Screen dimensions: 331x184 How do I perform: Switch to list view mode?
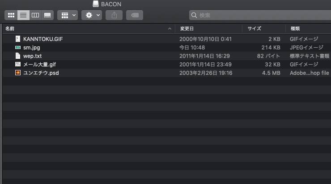point(23,15)
